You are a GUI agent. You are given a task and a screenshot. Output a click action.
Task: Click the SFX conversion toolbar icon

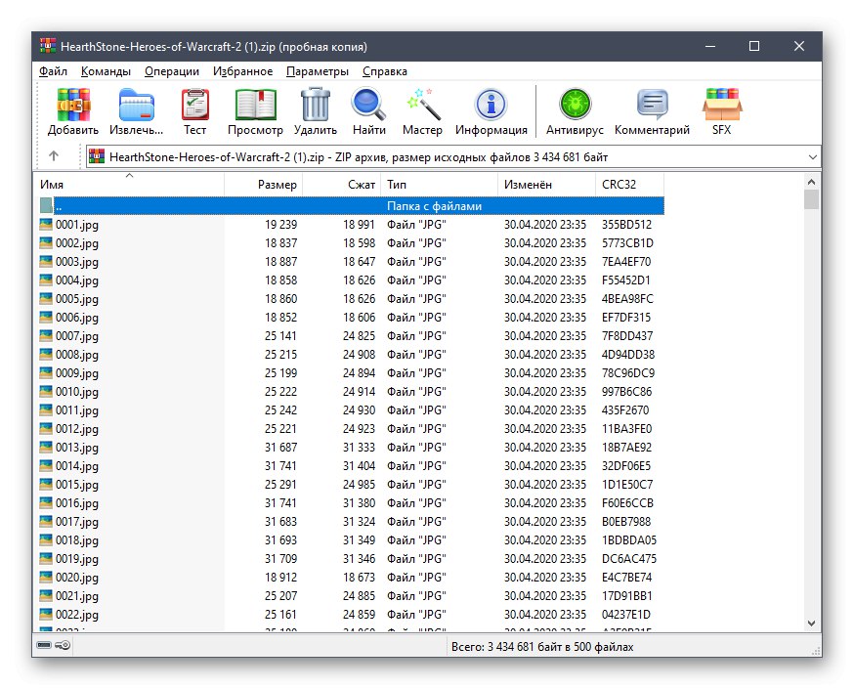721,108
